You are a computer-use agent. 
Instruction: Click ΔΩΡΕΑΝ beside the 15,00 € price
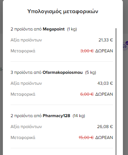tap(104, 138)
